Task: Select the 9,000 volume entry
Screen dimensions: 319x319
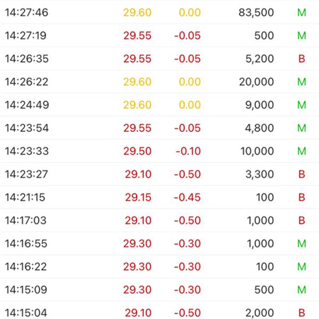Action: pos(259,105)
